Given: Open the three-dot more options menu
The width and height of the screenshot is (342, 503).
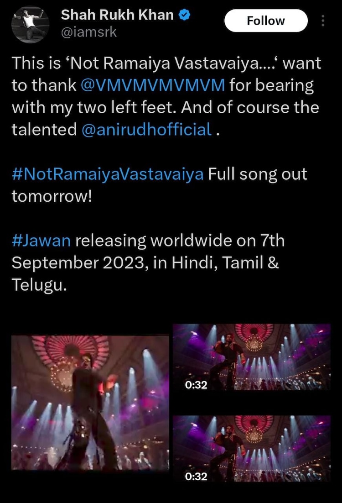Looking at the screenshot, I should click(323, 21).
